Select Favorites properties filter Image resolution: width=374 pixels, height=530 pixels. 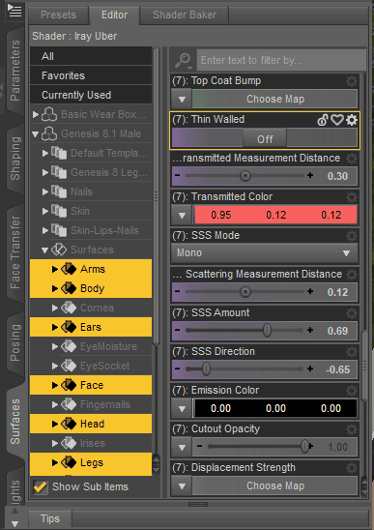[91, 75]
